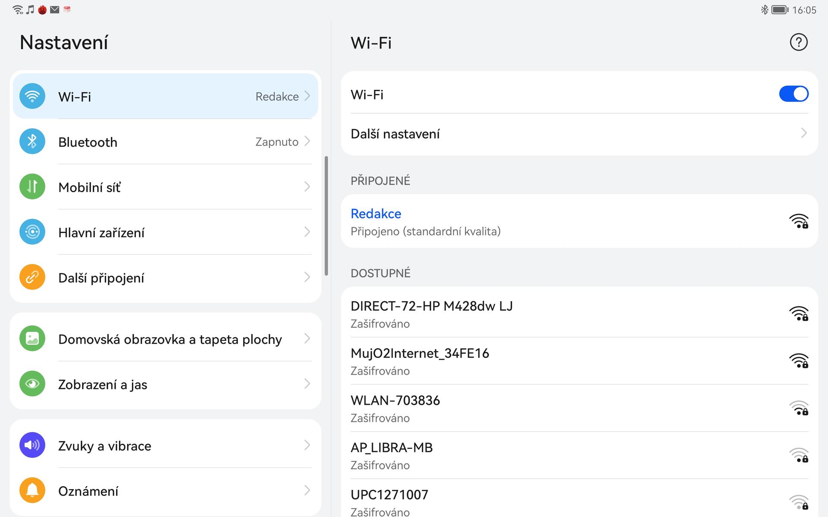Click the Zvuky a vibrace speaker icon
The image size is (828, 517).
tap(32, 445)
